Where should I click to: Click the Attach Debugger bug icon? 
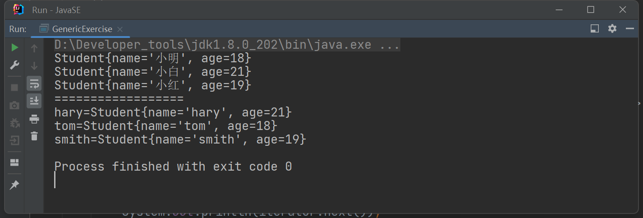click(x=14, y=123)
